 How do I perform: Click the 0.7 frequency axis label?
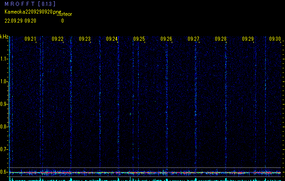coord(4,149)
